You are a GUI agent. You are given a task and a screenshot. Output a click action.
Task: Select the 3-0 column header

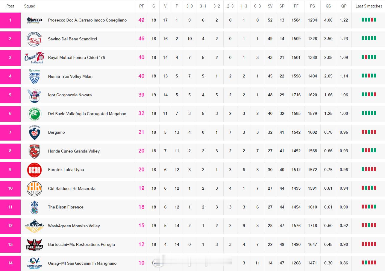[190, 6]
